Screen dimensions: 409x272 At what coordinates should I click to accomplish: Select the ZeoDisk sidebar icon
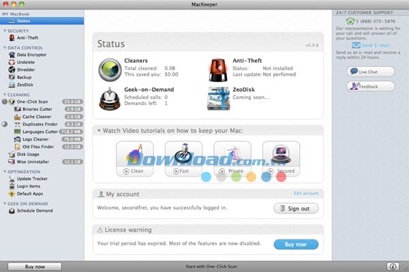pyautogui.click(x=12, y=85)
